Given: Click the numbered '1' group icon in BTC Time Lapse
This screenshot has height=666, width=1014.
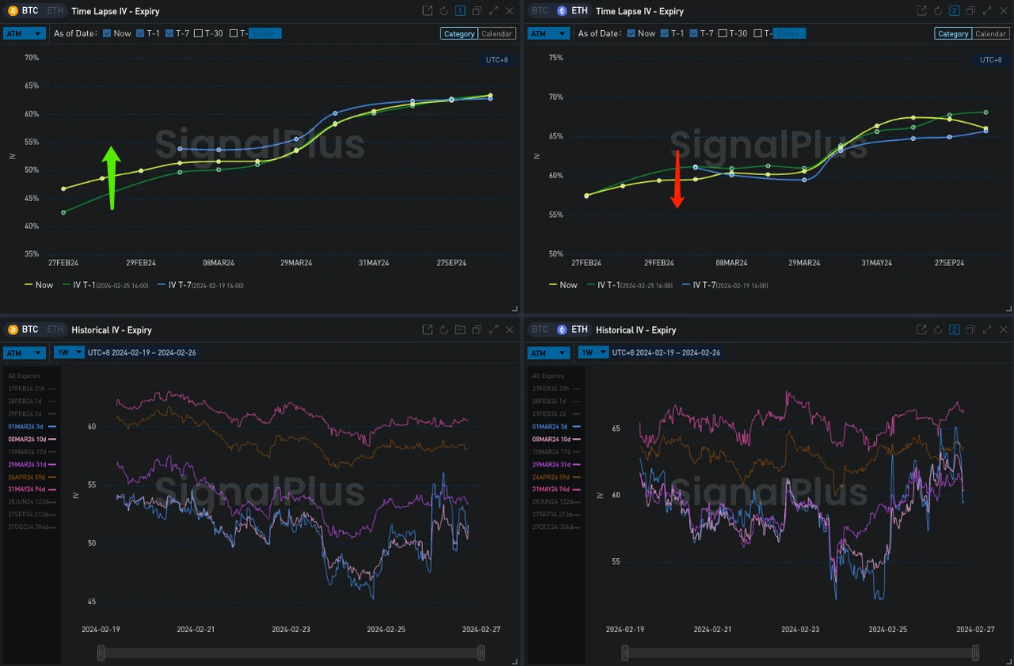Looking at the screenshot, I should [x=460, y=11].
